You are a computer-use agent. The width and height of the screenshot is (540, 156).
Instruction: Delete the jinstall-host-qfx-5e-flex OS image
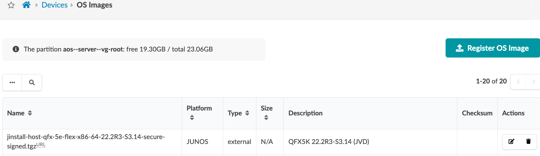point(528,142)
